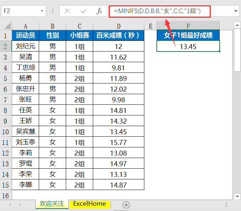This screenshot has width=241, height=211.
Task: Select row 8 header
Action: tap(6, 110)
